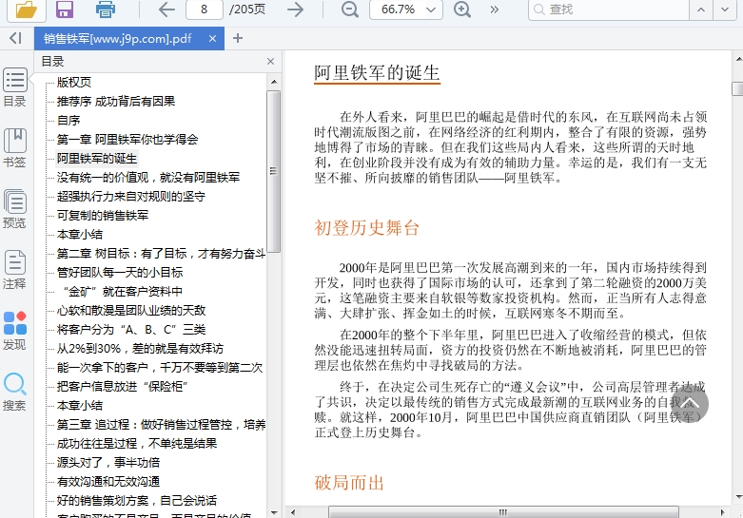The height and width of the screenshot is (518, 743).
Task: Open 好的销售策划方案，自己会说话 entry
Action: pos(137,501)
